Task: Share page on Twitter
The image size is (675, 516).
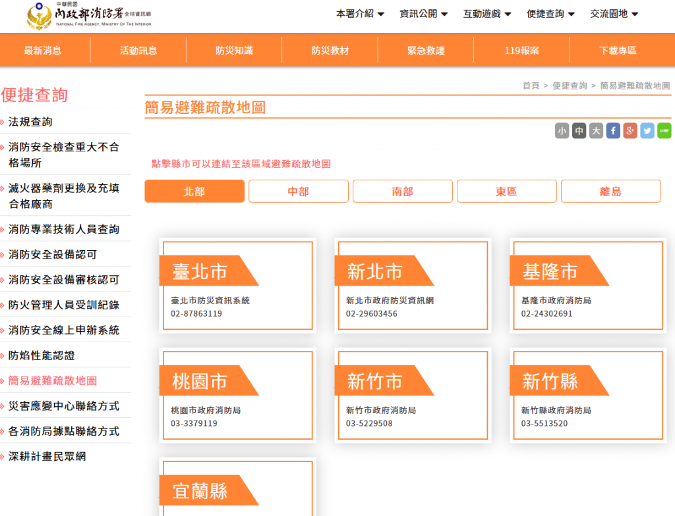Action: [647, 131]
